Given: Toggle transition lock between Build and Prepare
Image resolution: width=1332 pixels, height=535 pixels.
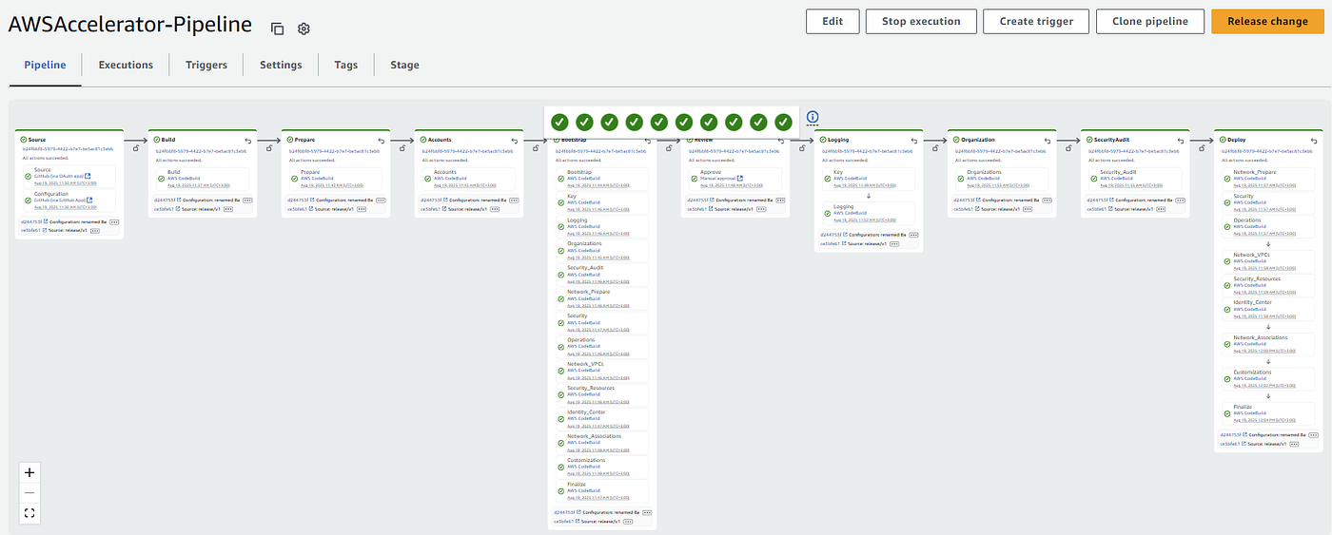Looking at the screenshot, I should coord(267,147).
